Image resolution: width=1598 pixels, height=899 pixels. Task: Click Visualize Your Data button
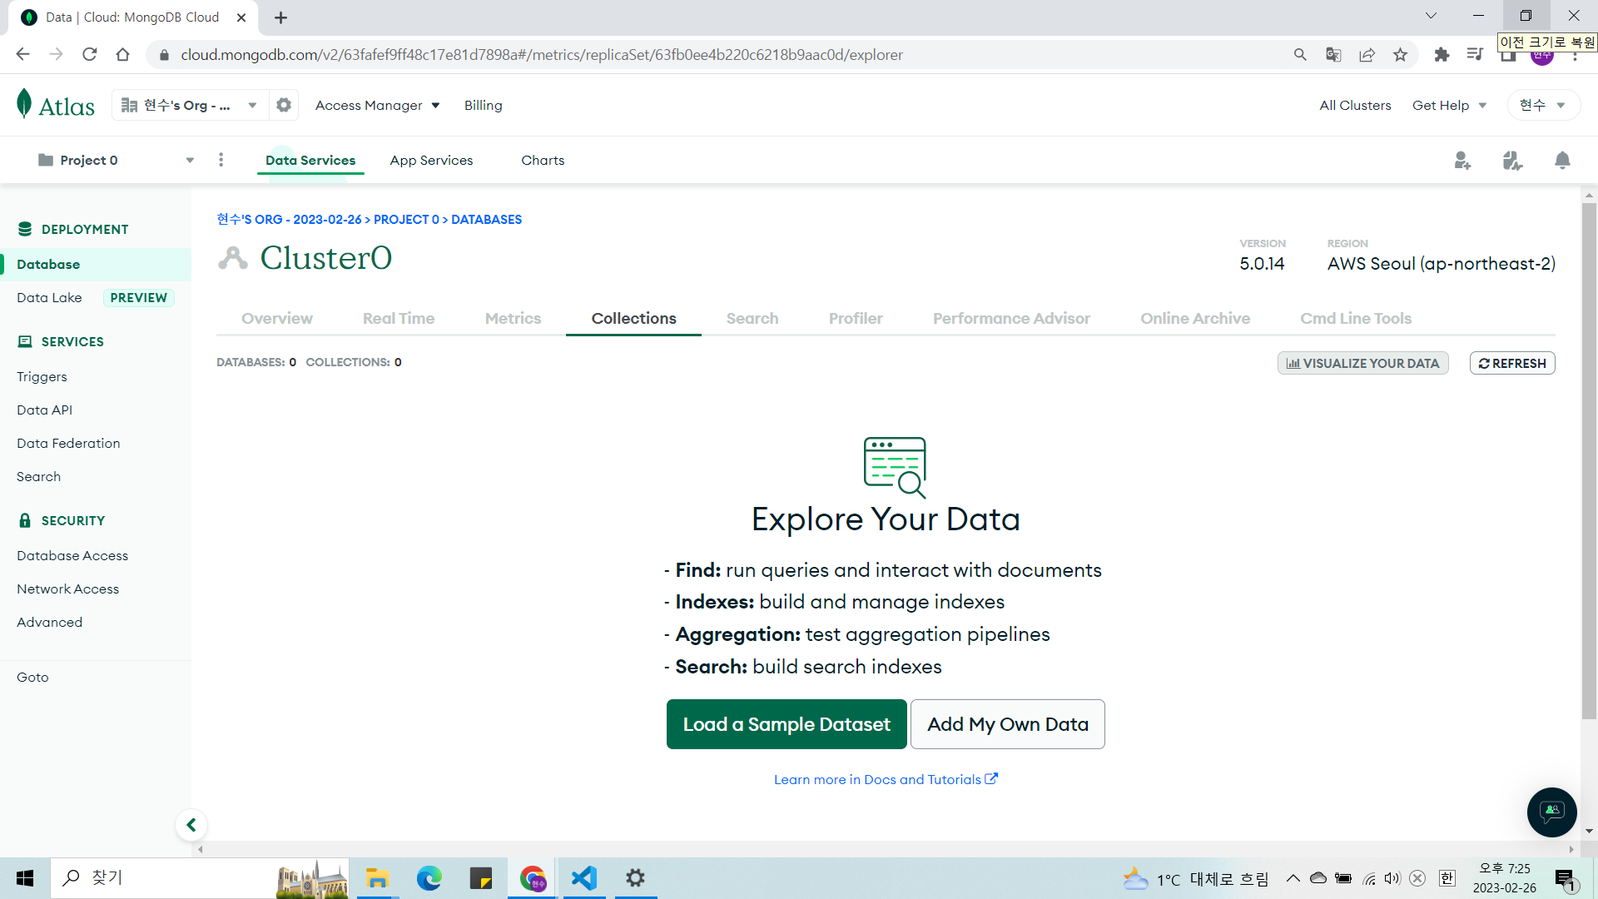[1362, 363]
